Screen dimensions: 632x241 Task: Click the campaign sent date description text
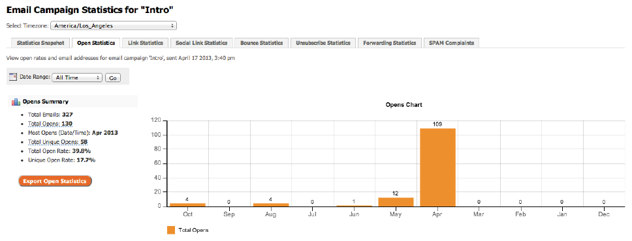(x=121, y=58)
